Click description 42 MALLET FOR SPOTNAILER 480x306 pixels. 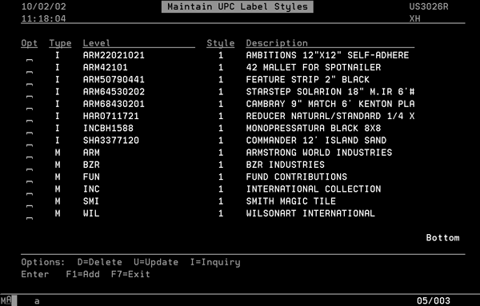tap(314, 68)
